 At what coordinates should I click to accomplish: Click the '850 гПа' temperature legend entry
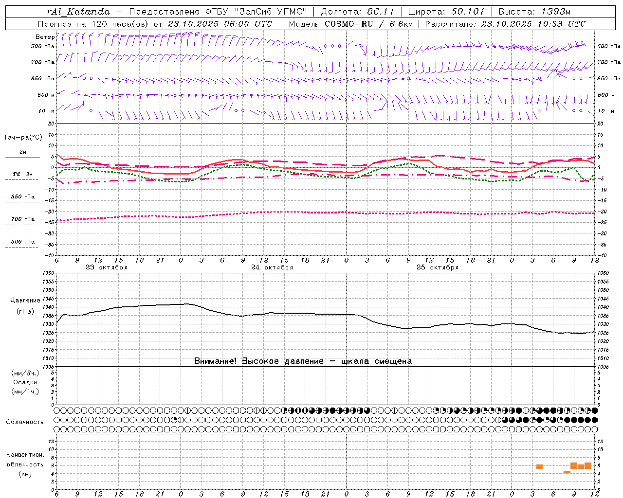[22, 197]
